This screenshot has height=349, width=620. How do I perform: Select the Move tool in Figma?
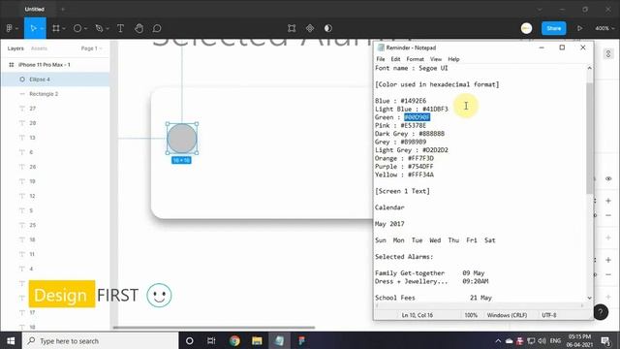pos(33,28)
